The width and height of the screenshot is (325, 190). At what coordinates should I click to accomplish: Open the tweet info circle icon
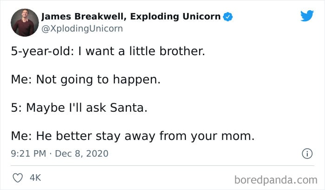click(x=307, y=153)
